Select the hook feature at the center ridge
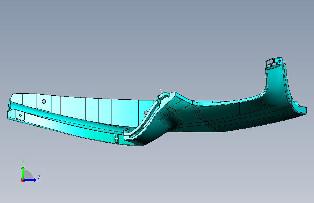The width and height of the screenshot is (314, 203). tap(163, 97)
